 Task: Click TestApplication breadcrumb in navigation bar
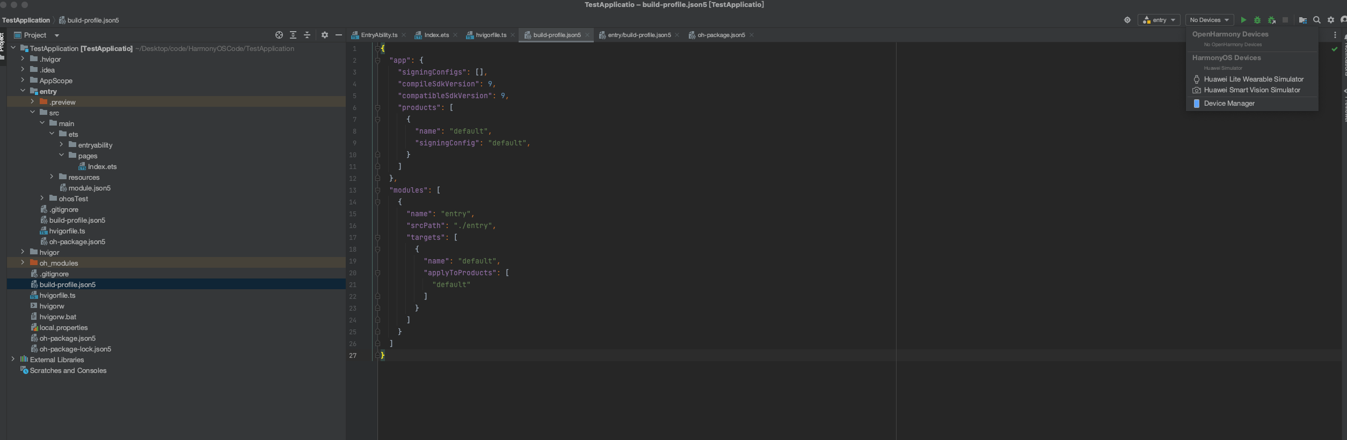[26, 20]
